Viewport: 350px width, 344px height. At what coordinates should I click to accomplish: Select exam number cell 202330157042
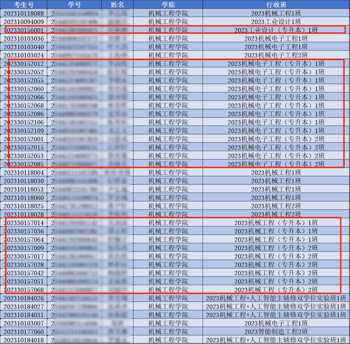(x=24, y=273)
